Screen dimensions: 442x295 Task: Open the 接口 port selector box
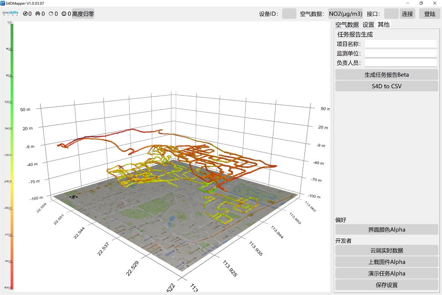tap(391, 14)
